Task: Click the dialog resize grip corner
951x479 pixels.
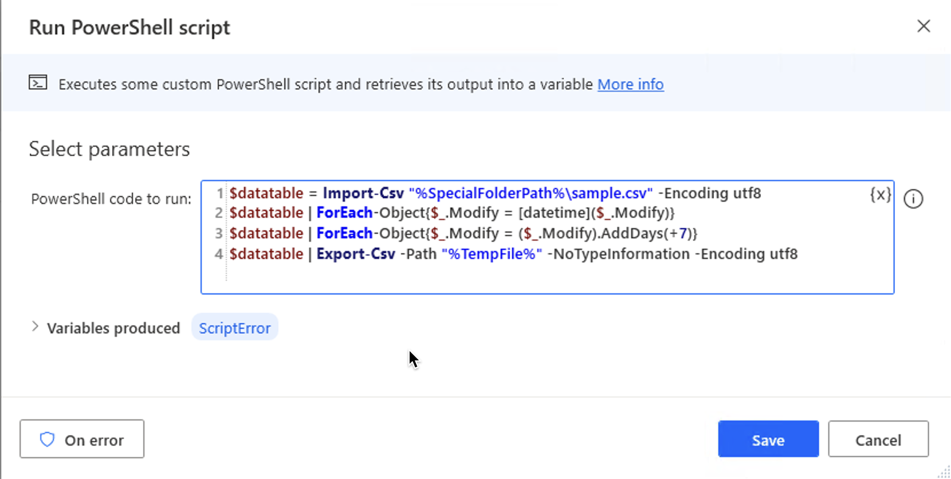Action: (944, 472)
